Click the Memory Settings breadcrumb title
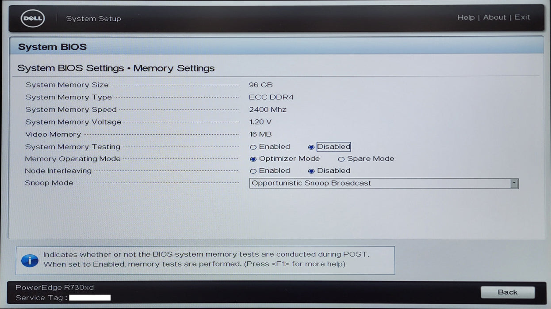 pyautogui.click(x=174, y=68)
